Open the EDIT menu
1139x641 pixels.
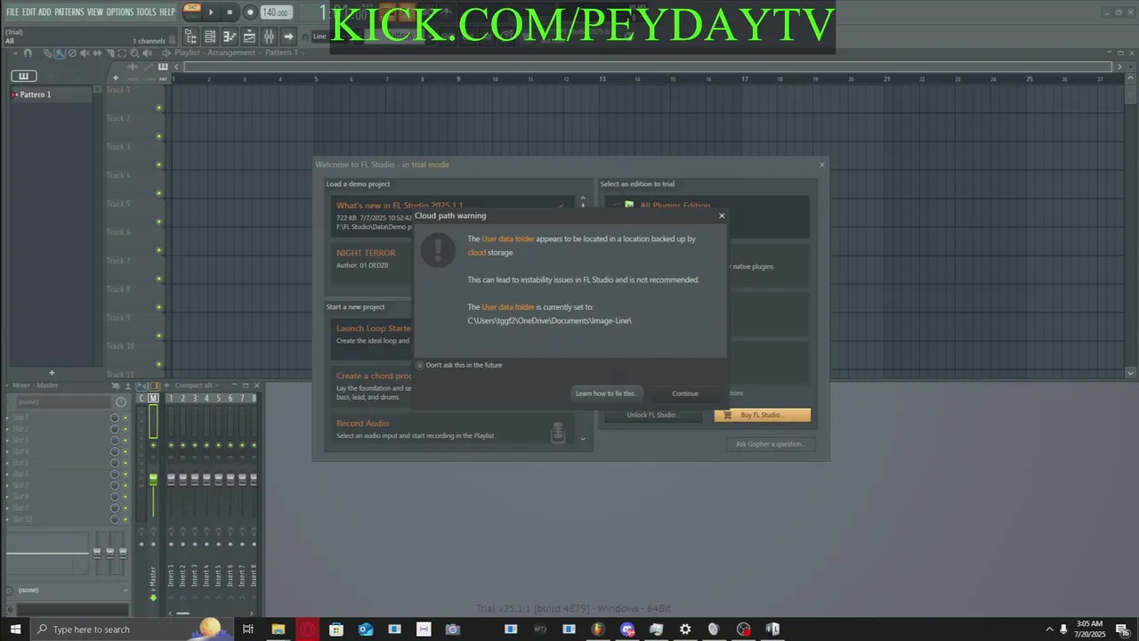pyautogui.click(x=28, y=12)
